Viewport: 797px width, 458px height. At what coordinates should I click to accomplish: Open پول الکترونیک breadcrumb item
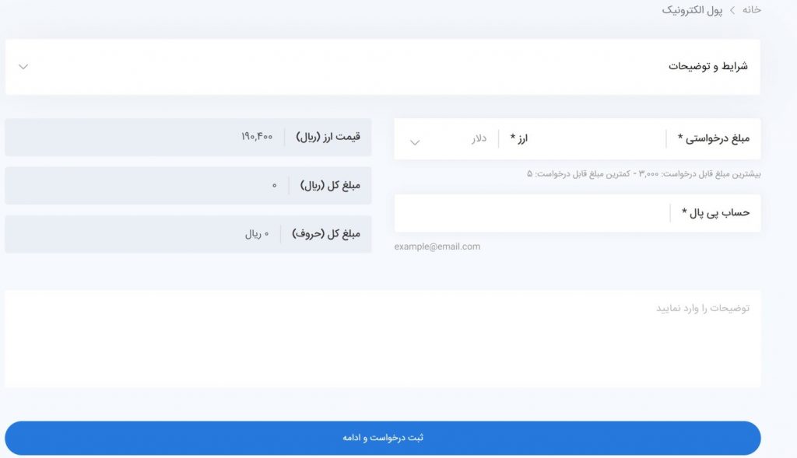click(x=692, y=10)
